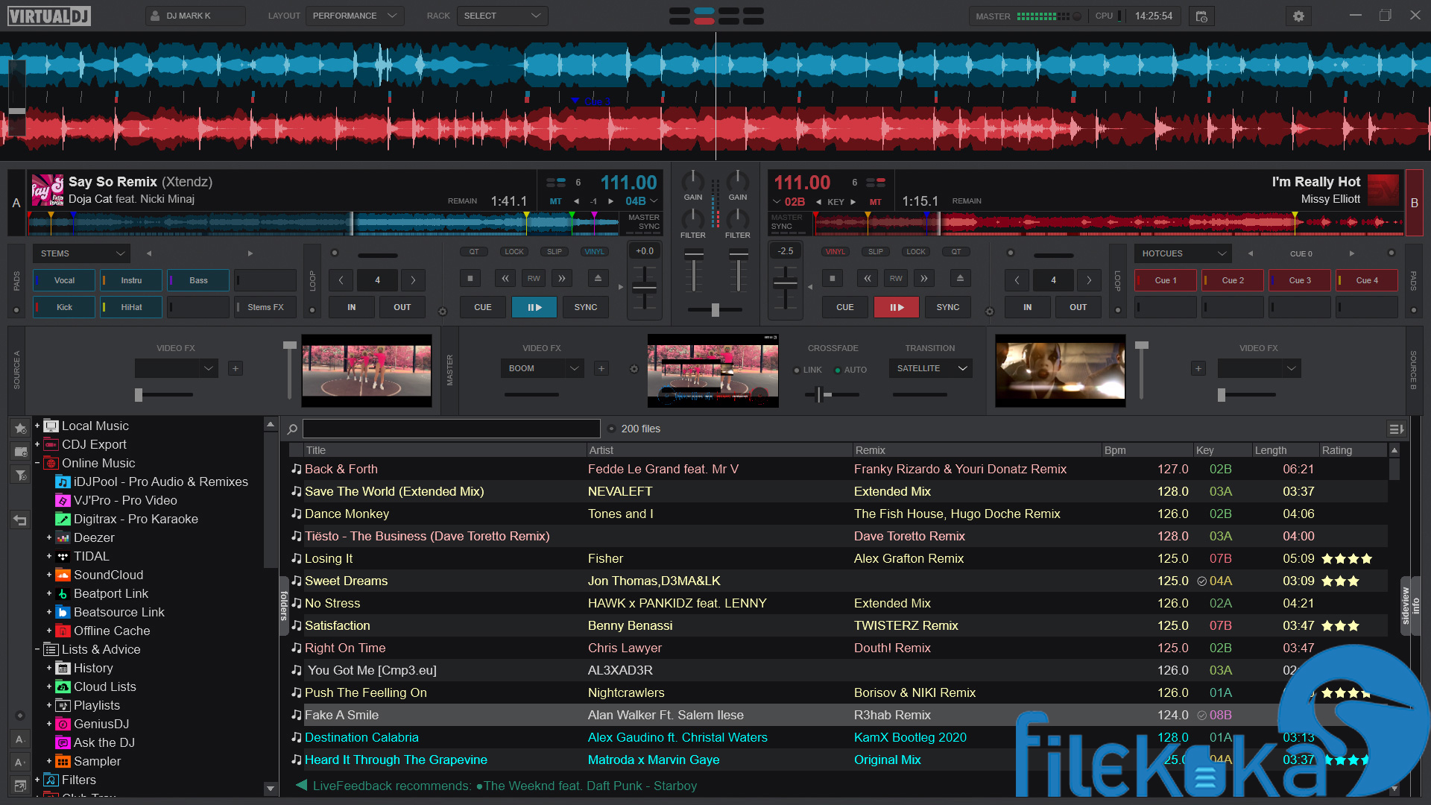Sort track list by Title column

pos(445,450)
